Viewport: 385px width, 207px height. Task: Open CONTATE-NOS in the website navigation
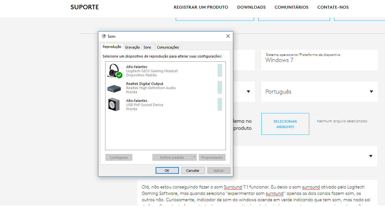(333, 7)
